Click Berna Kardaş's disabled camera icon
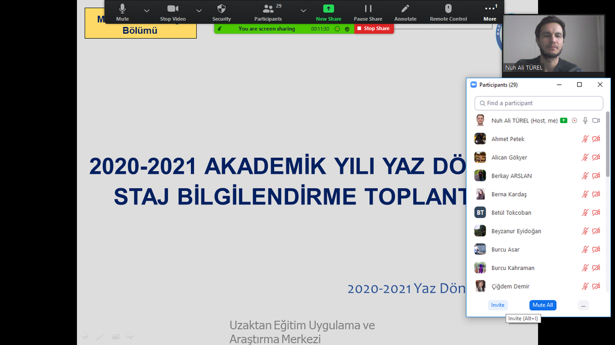 point(596,194)
